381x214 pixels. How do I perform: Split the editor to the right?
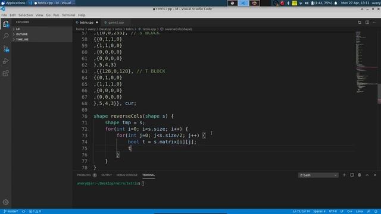point(367,23)
